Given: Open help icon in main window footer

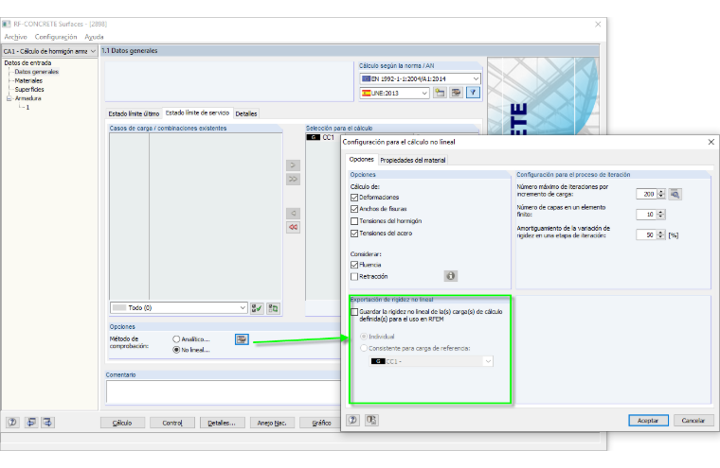Looking at the screenshot, I should [12, 423].
